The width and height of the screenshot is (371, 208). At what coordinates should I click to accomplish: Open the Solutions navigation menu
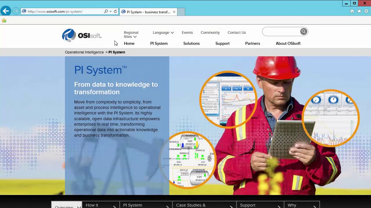tap(191, 43)
